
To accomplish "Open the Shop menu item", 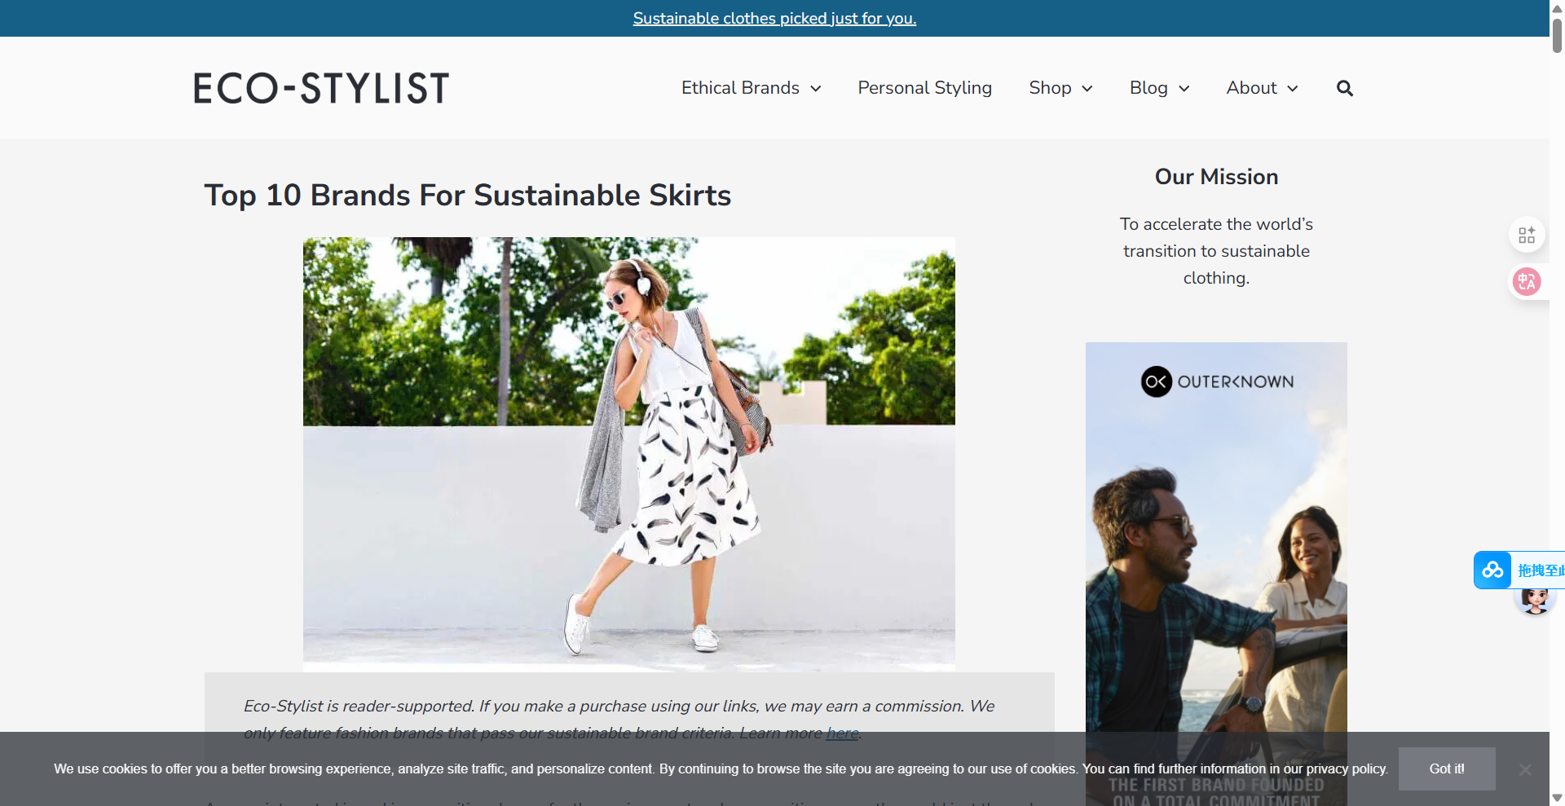I will [x=1050, y=88].
